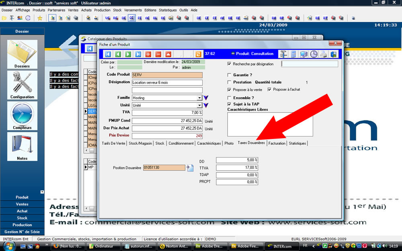Open the Statistiques menu
Viewport: 402px width, 251px height.
168,10
